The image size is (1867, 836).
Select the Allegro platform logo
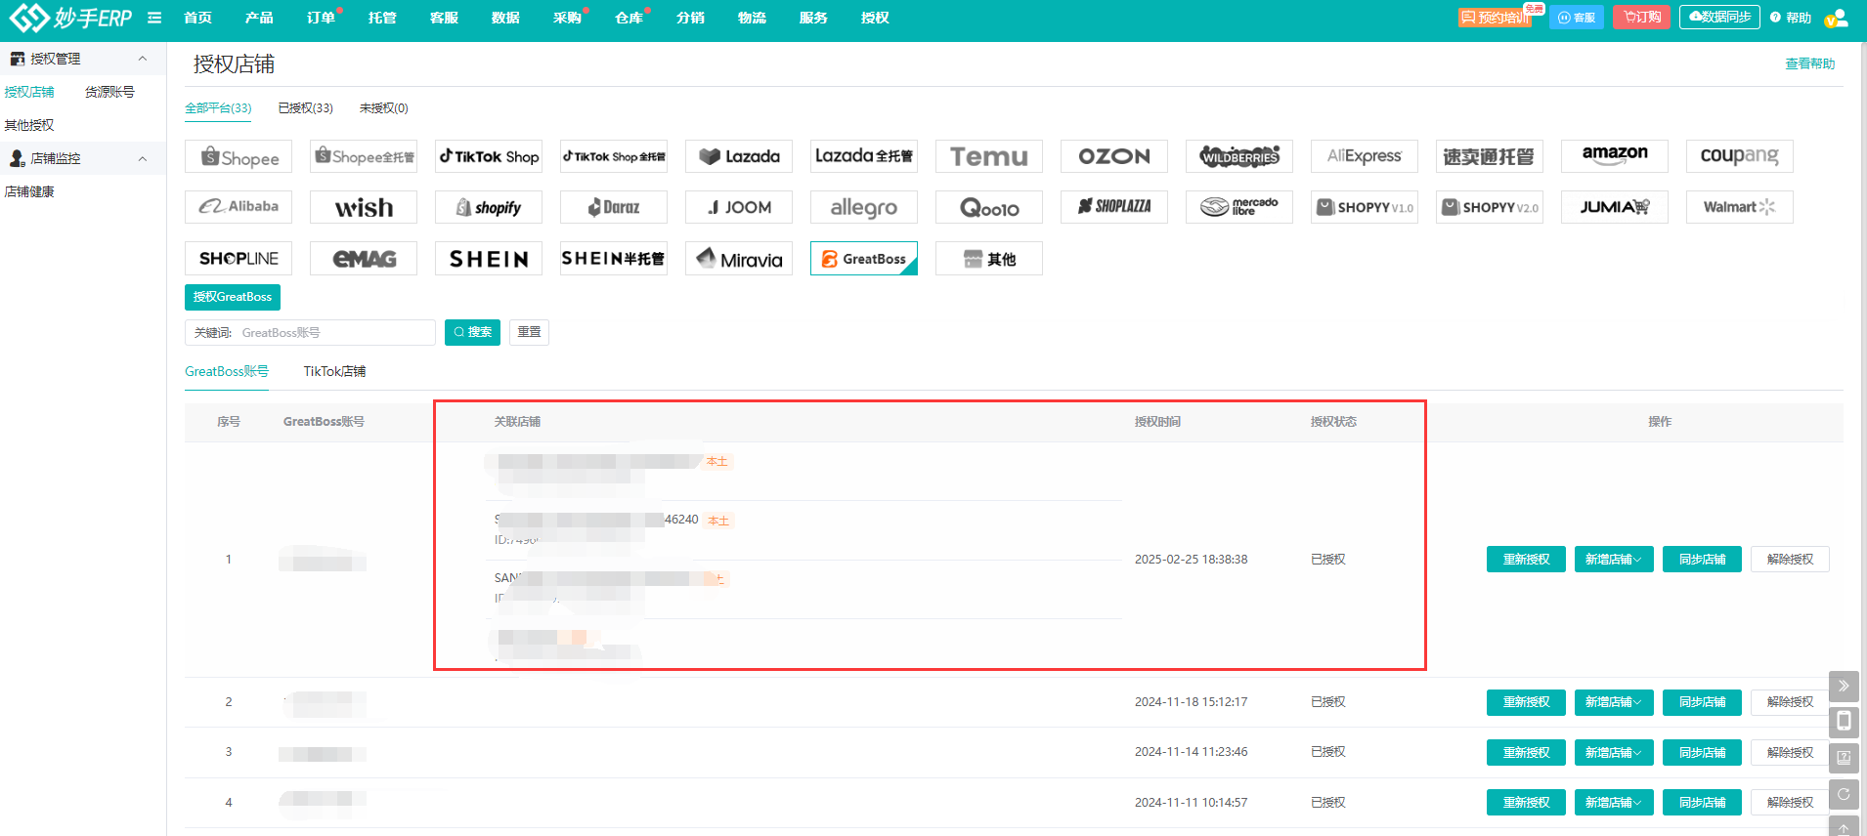(x=864, y=207)
